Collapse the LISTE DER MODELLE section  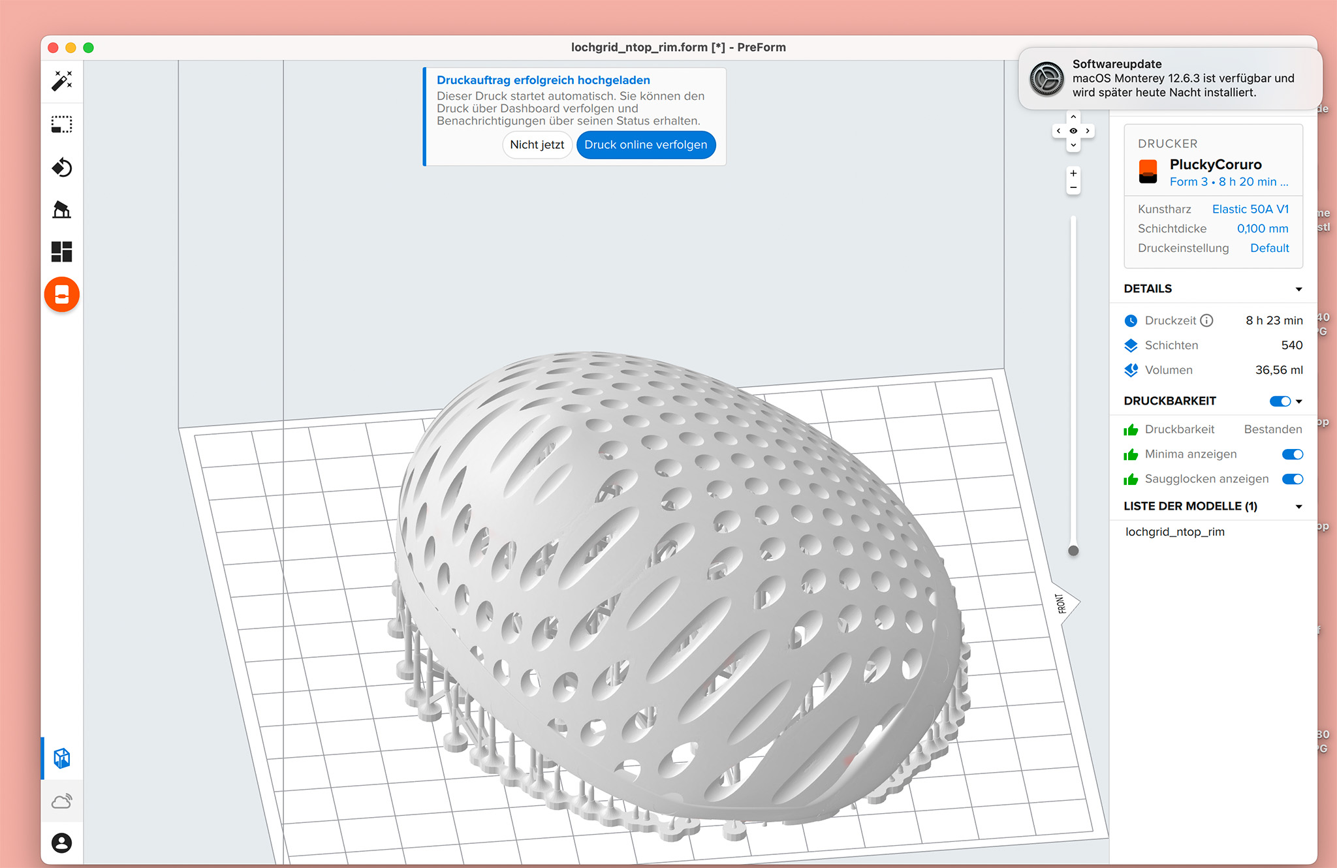click(1298, 506)
